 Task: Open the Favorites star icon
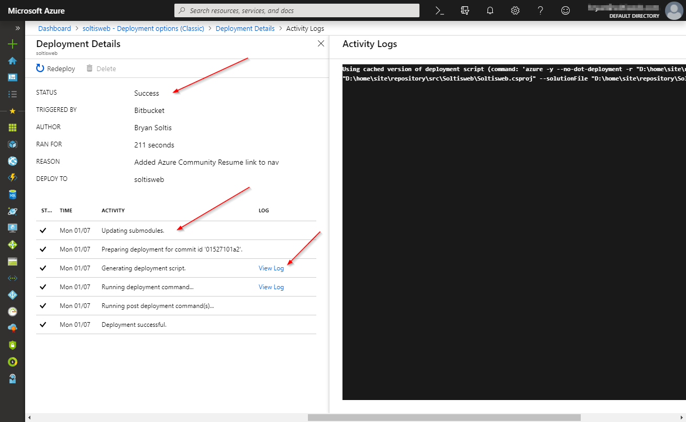click(x=12, y=110)
